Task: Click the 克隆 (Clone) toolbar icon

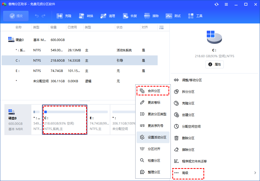Action: pyautogui.click(x=60, y=16)
